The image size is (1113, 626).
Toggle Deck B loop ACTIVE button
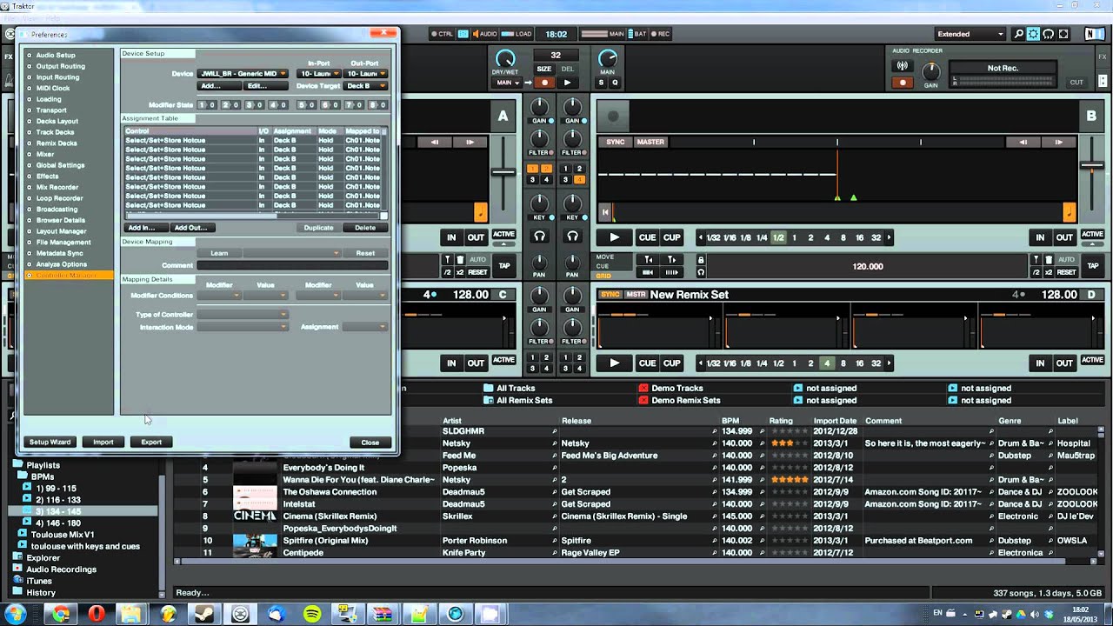coord(1092,235)
